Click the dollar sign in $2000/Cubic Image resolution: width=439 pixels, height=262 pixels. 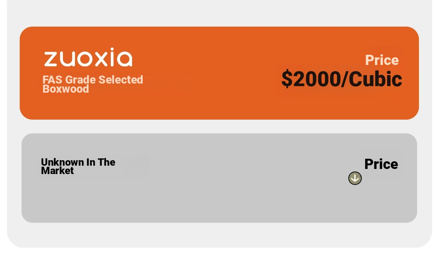coord(287,79)
